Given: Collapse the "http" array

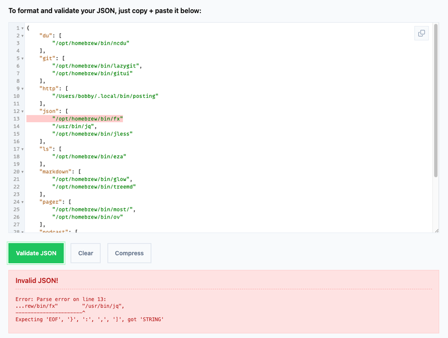Looking at the screenshot, I should [x=22, y=88].
